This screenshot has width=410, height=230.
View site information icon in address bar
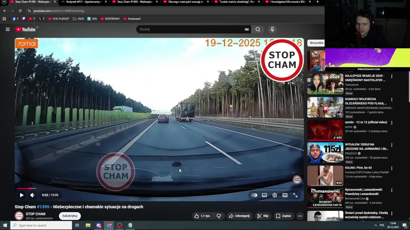[29, 11]
